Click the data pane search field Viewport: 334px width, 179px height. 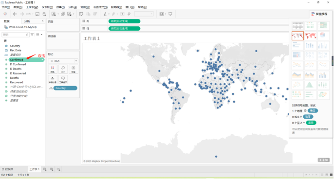(16, 35)
